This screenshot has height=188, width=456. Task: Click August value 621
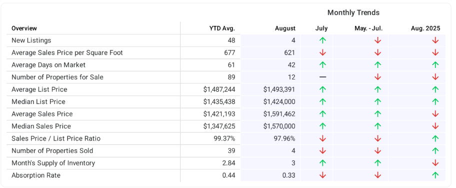pyautogui.click(x=289, y=52)
